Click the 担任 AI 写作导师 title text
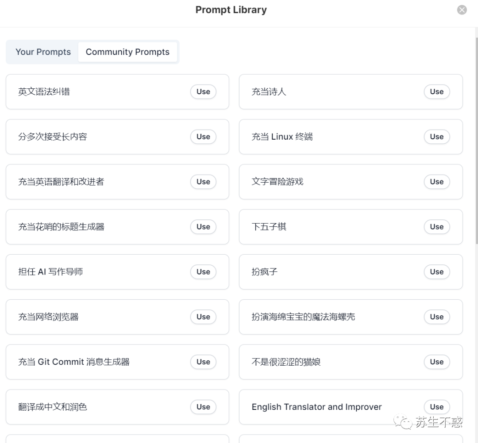This screenshot has width=478, height=443. click(x=50, y=272)
